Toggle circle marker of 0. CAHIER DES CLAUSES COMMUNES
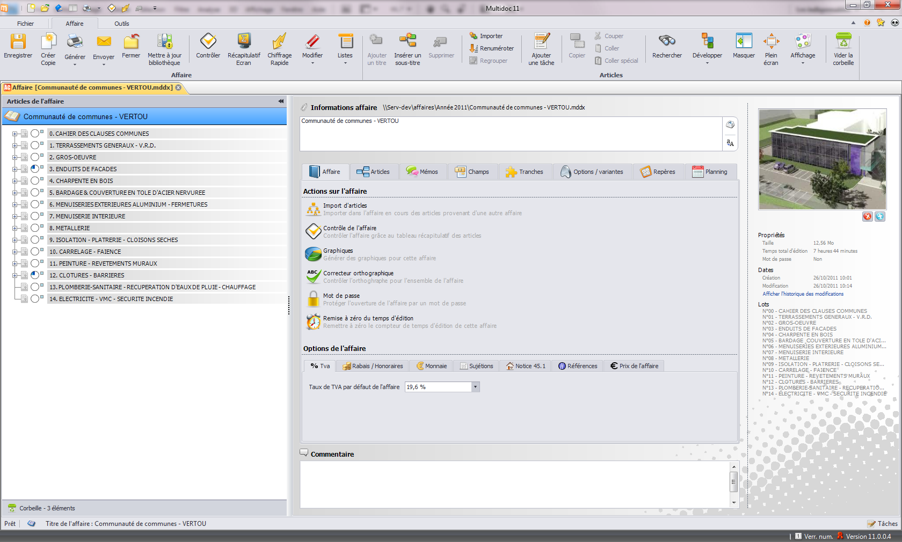Screen dimensions: 902x542 point(35,133)
